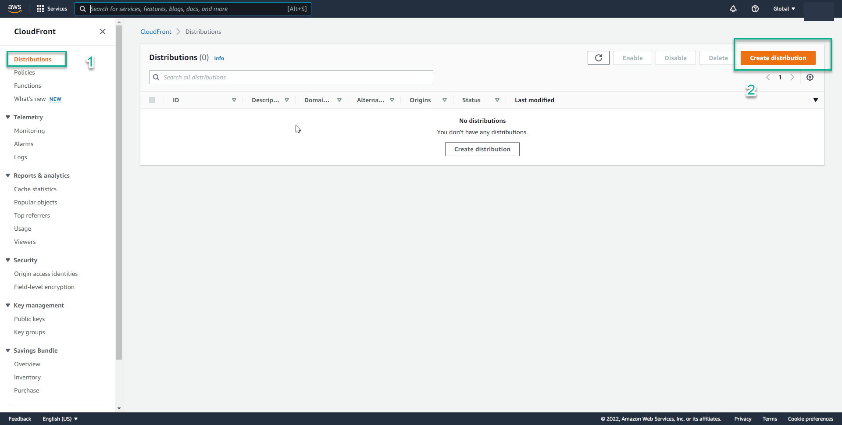
Task: Open Policies in the sidebar
Action: [25, 72]
